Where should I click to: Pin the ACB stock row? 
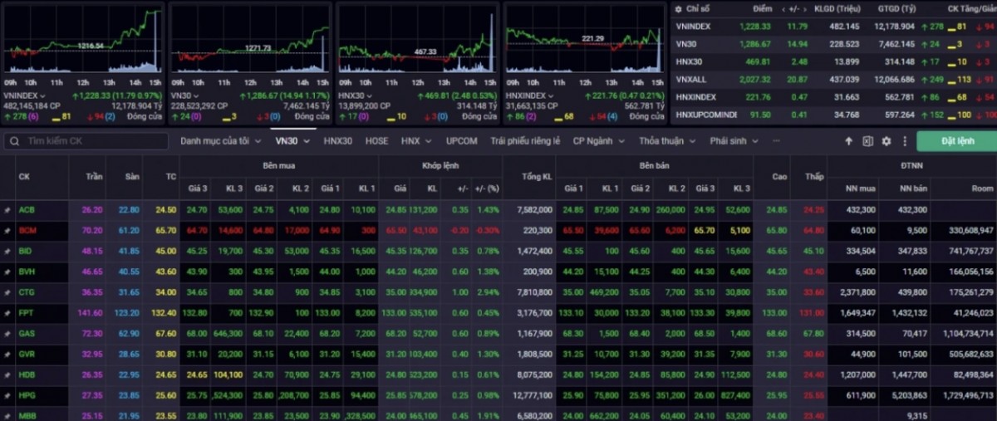coord(7,210)
